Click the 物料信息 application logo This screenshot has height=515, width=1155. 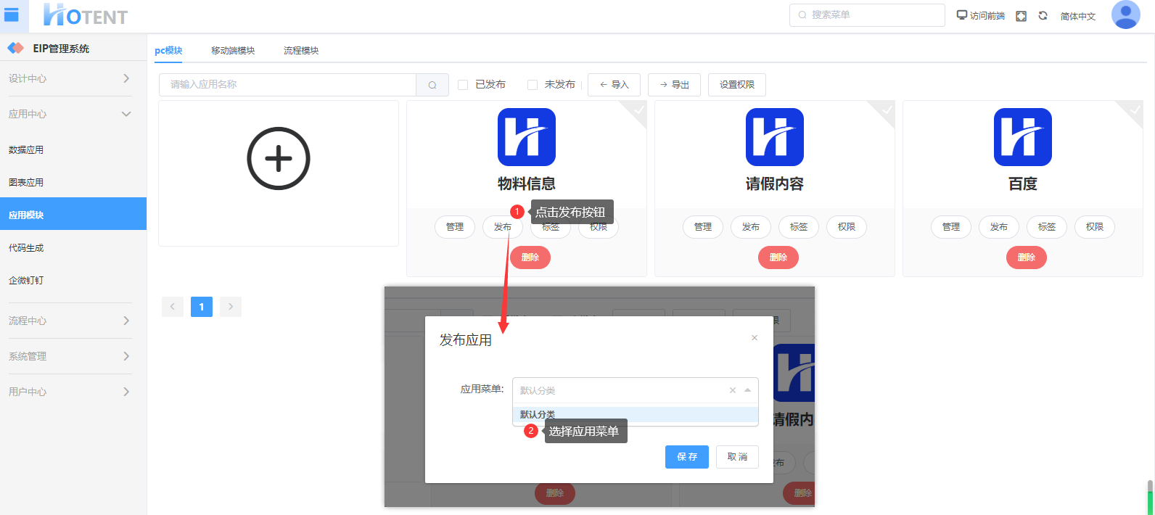coord(526,137)
